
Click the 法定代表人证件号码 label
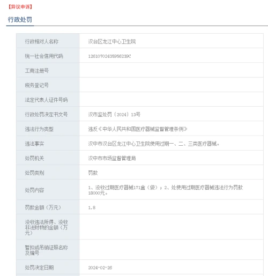(x=46, y=100)
